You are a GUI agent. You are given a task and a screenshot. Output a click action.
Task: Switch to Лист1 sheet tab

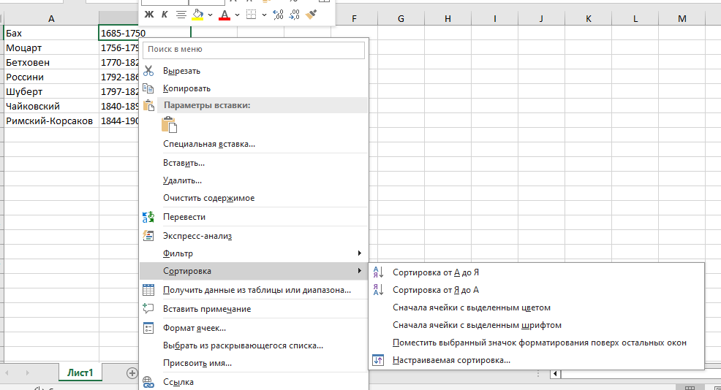(x=80, y=372)
